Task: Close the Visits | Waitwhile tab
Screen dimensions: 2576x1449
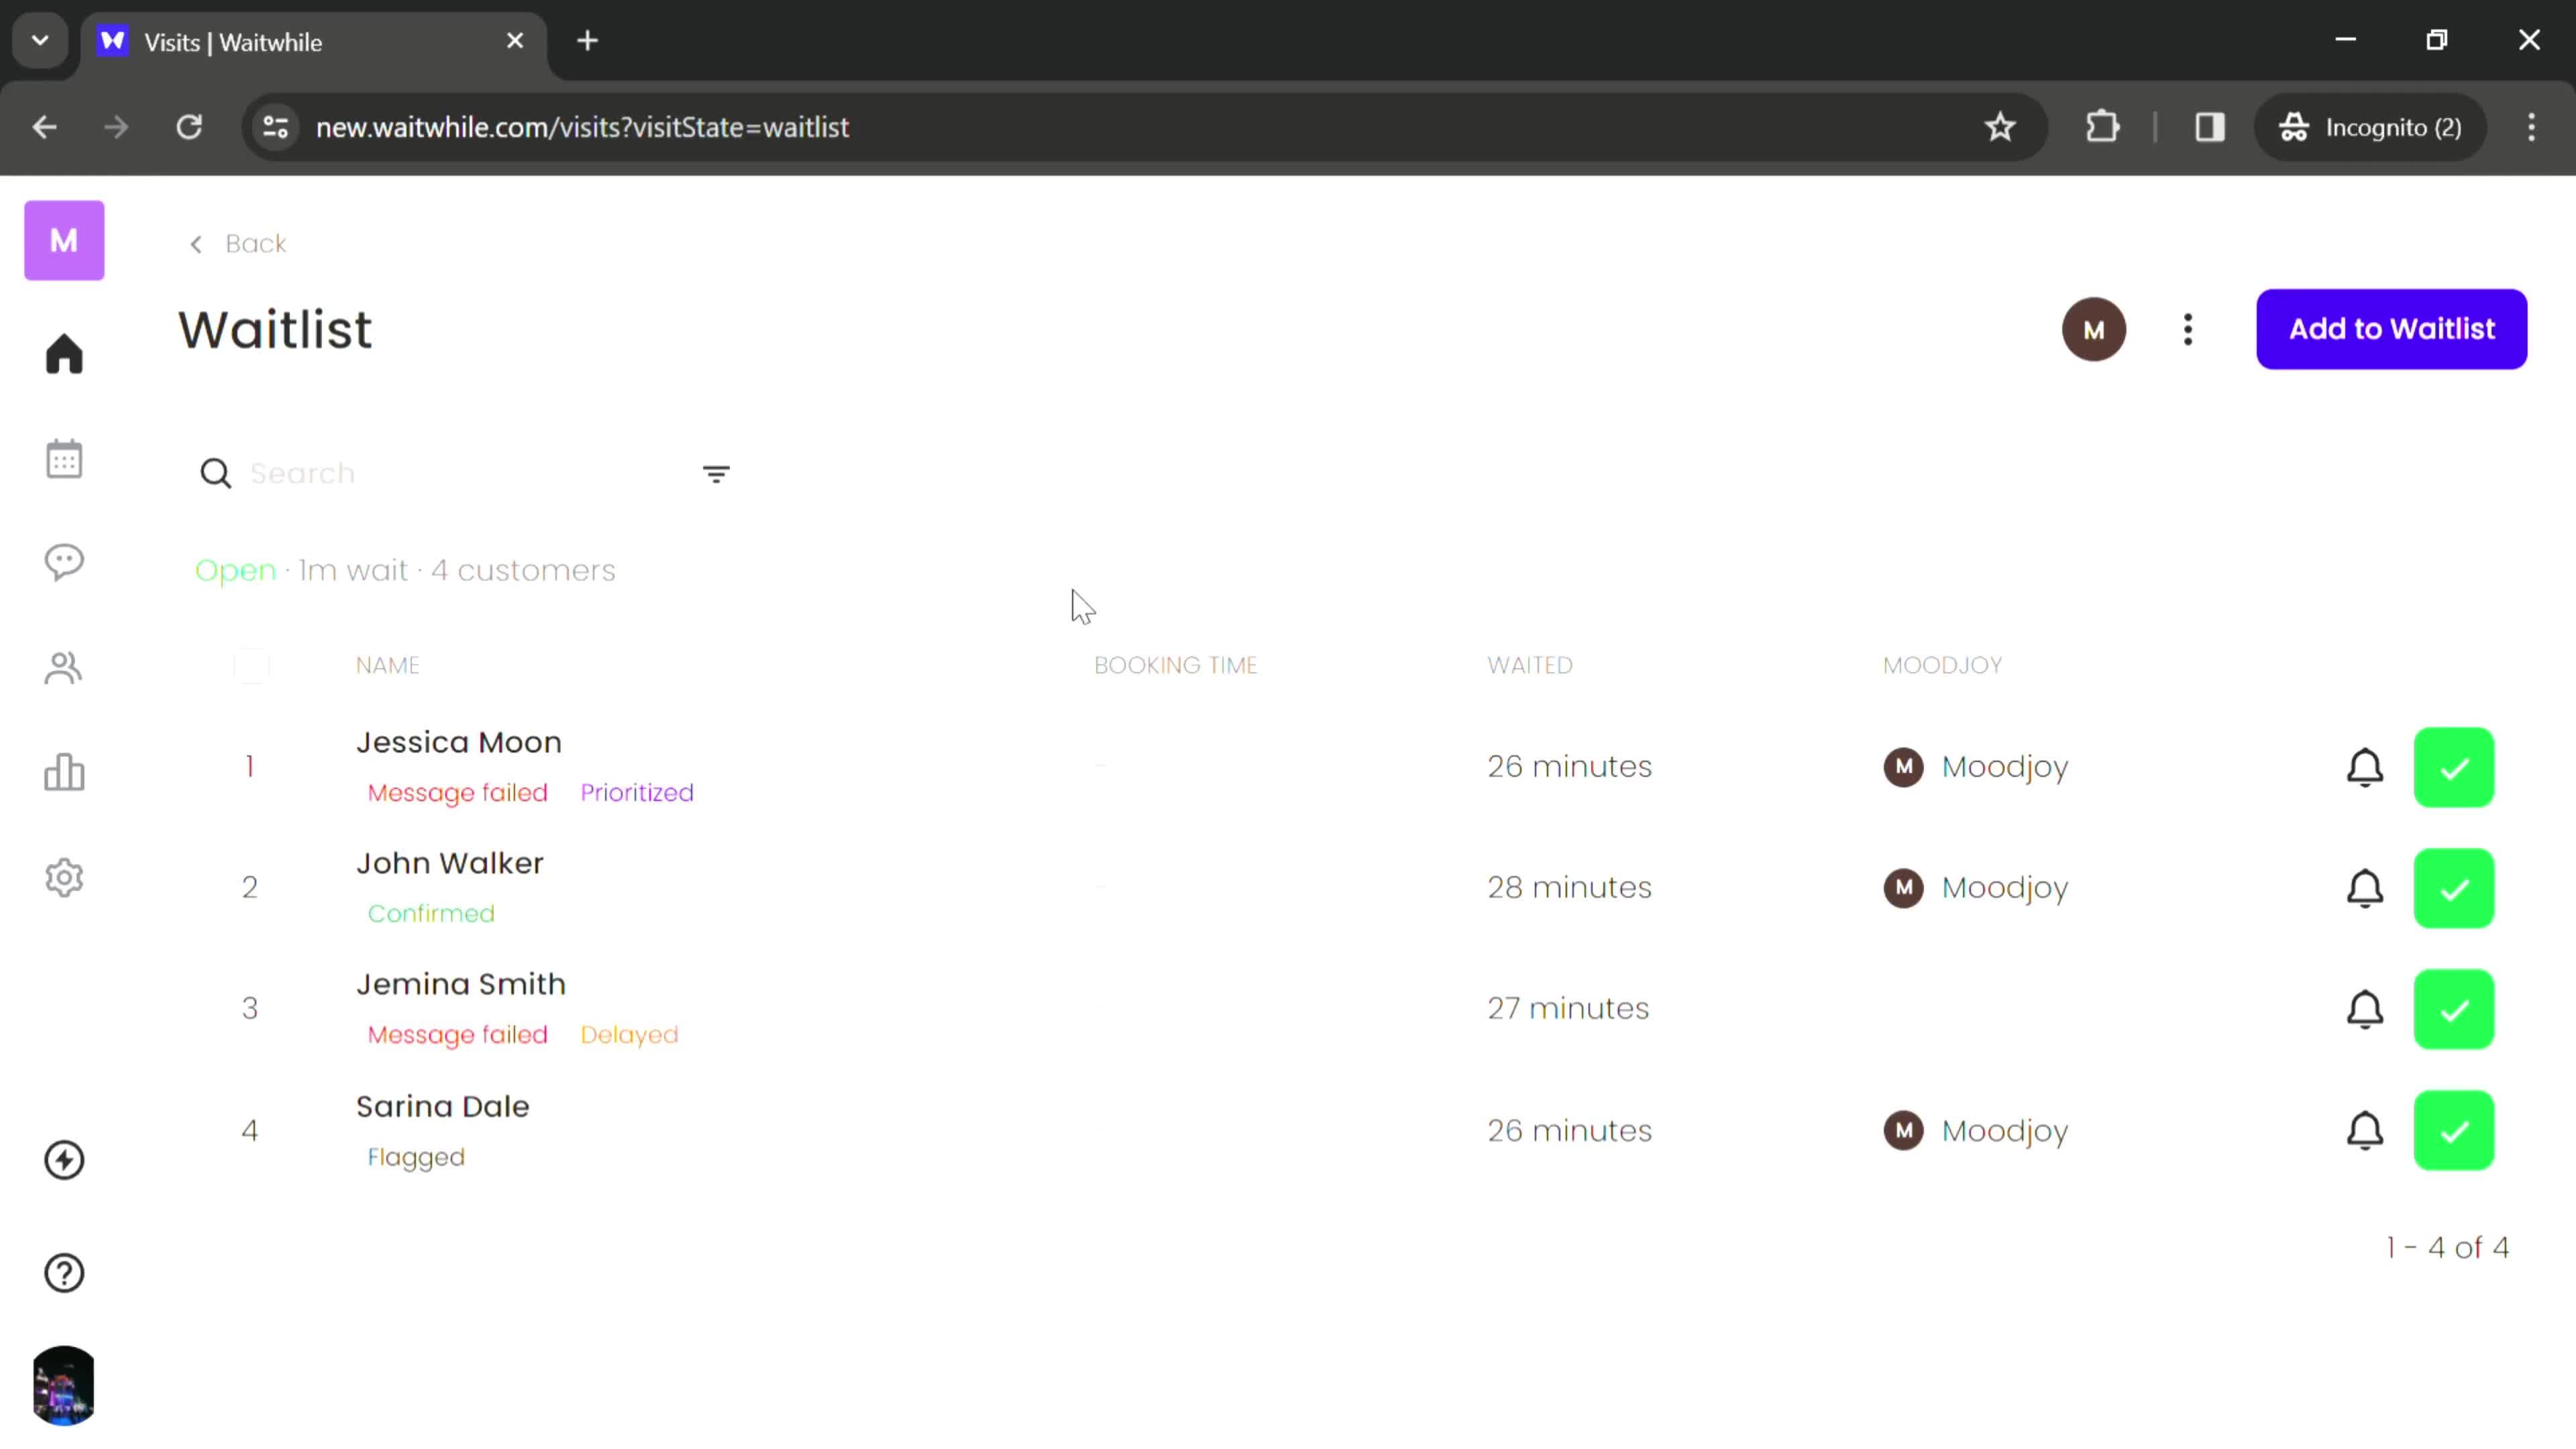Action: pos(515,41)
